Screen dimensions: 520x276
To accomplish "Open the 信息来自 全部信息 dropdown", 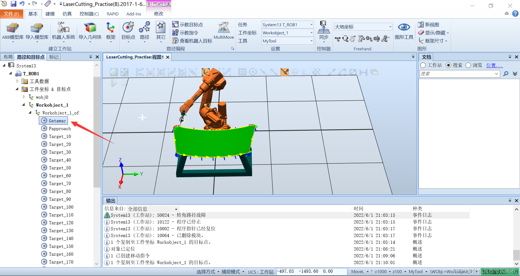I will pos(153,209).
